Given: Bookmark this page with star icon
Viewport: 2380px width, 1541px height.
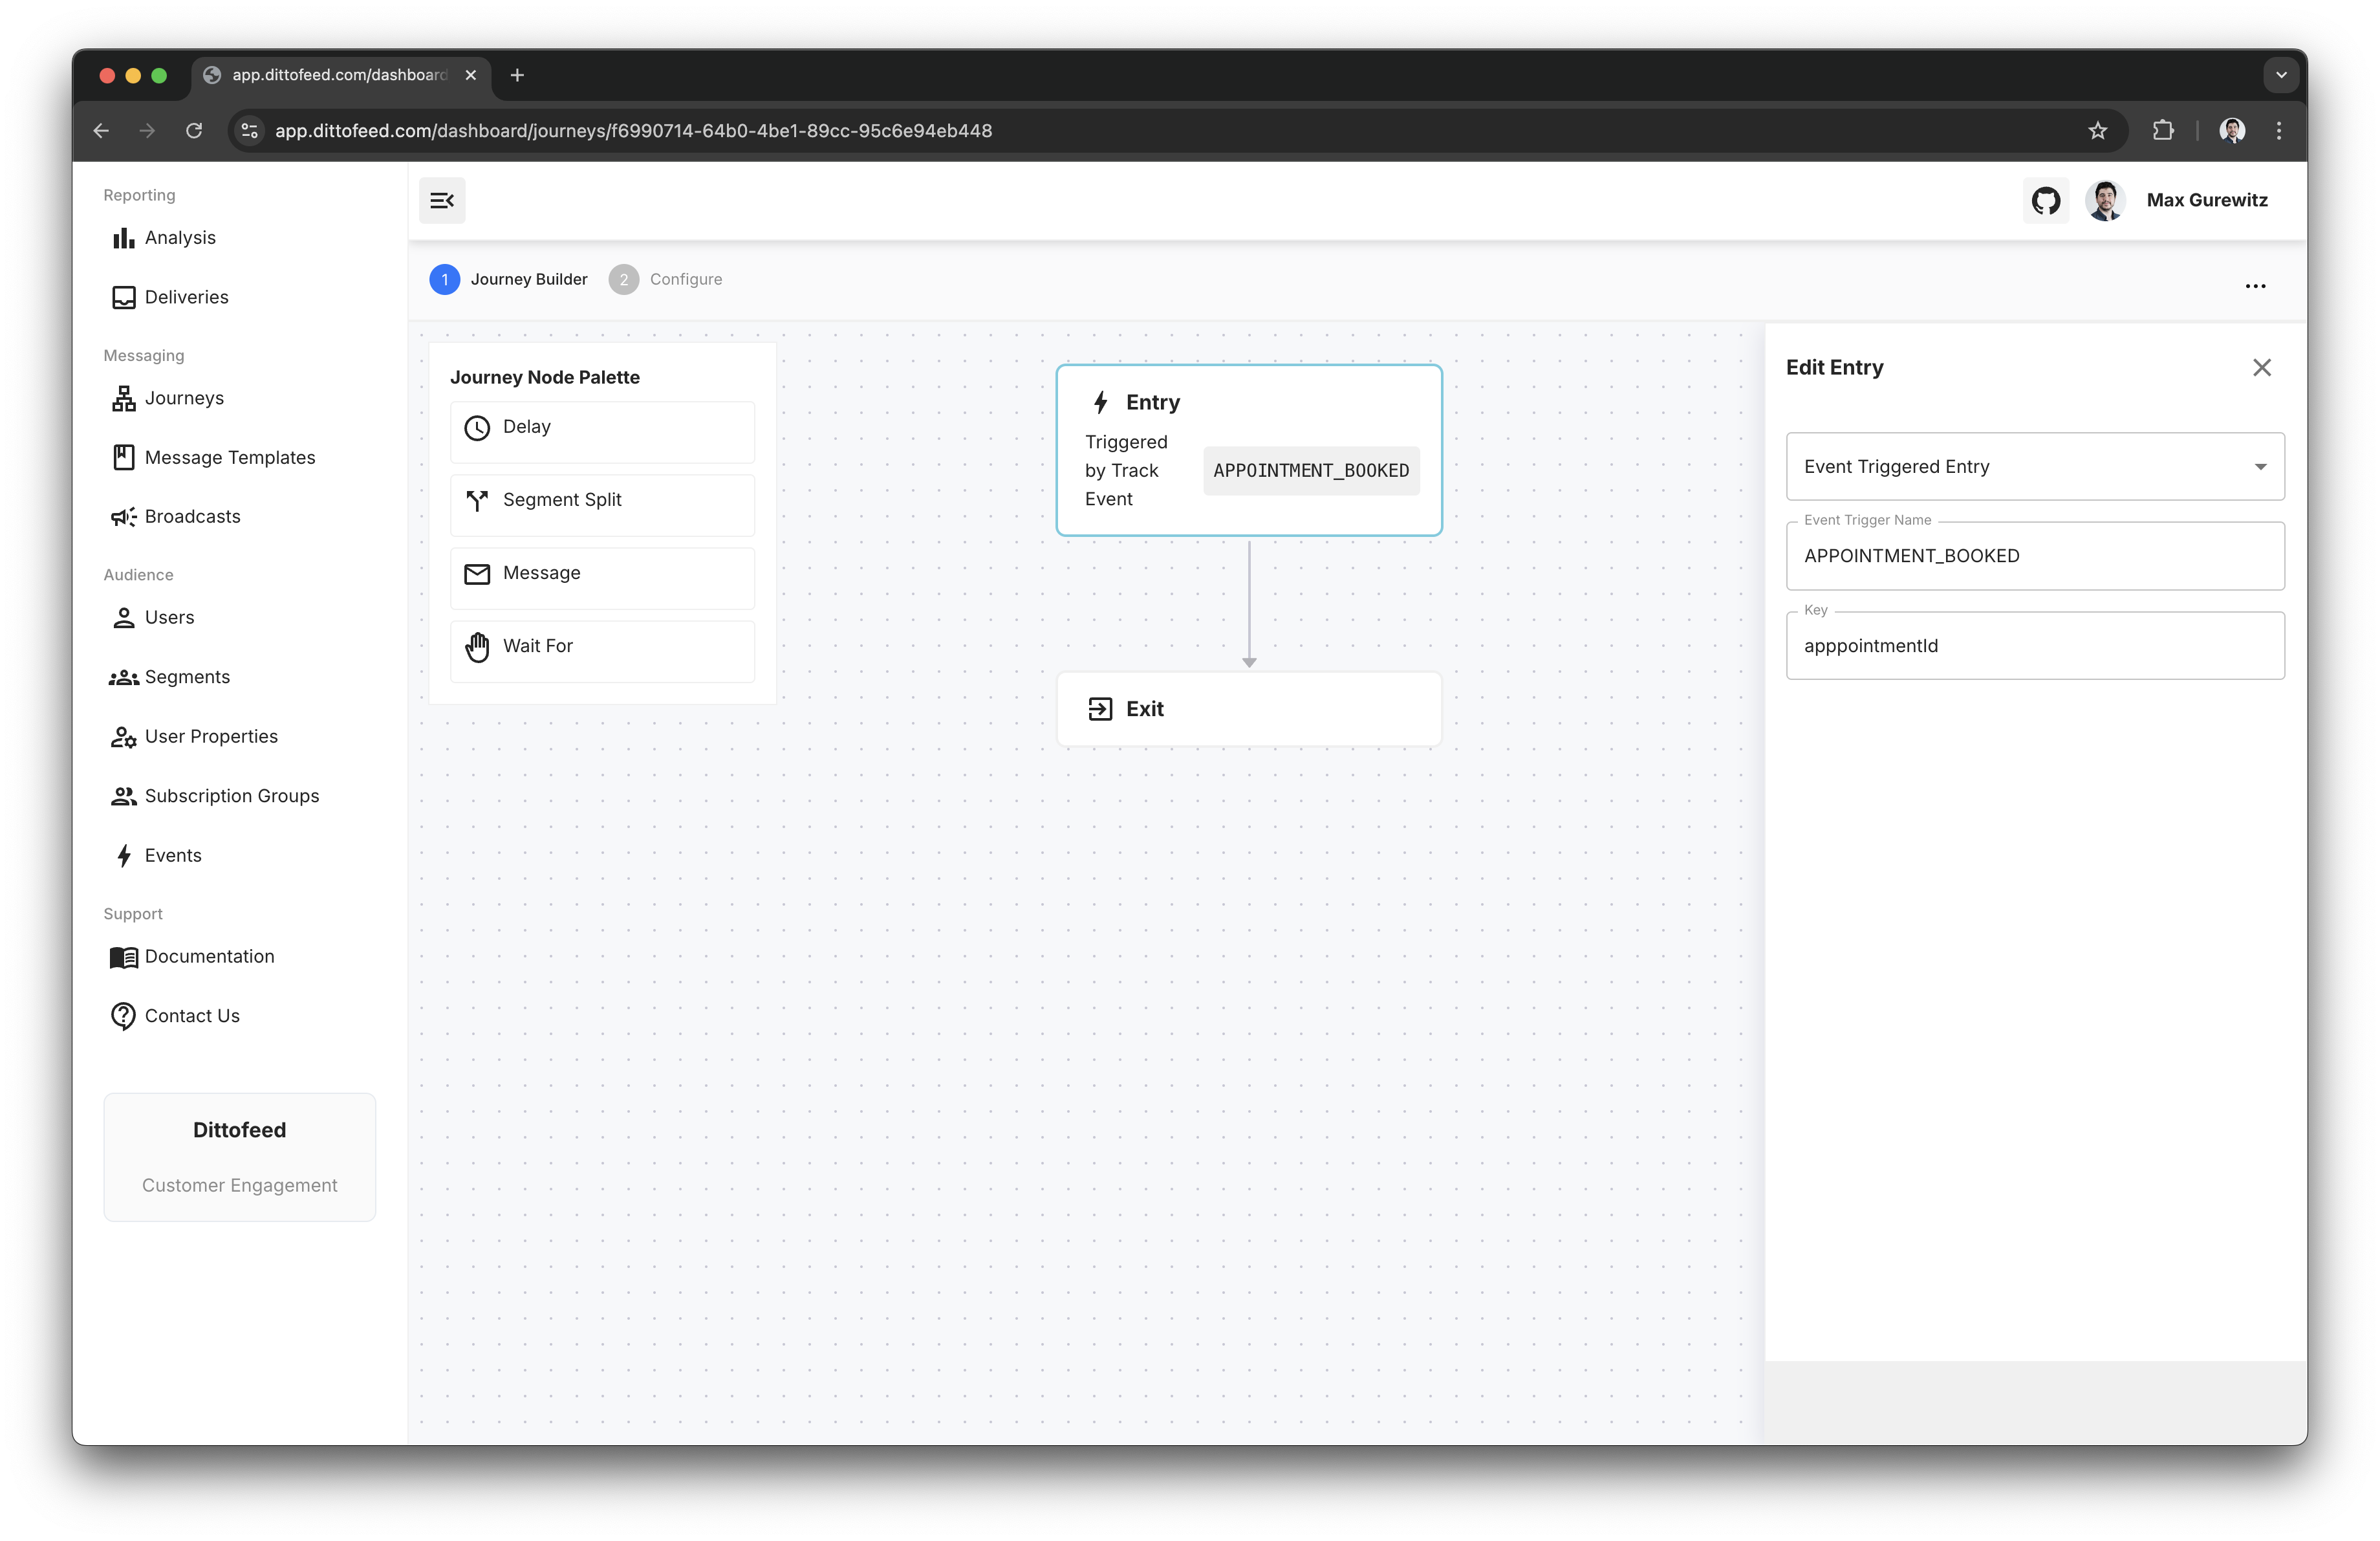Looking at the screenshot, I should click(2097, 131).
